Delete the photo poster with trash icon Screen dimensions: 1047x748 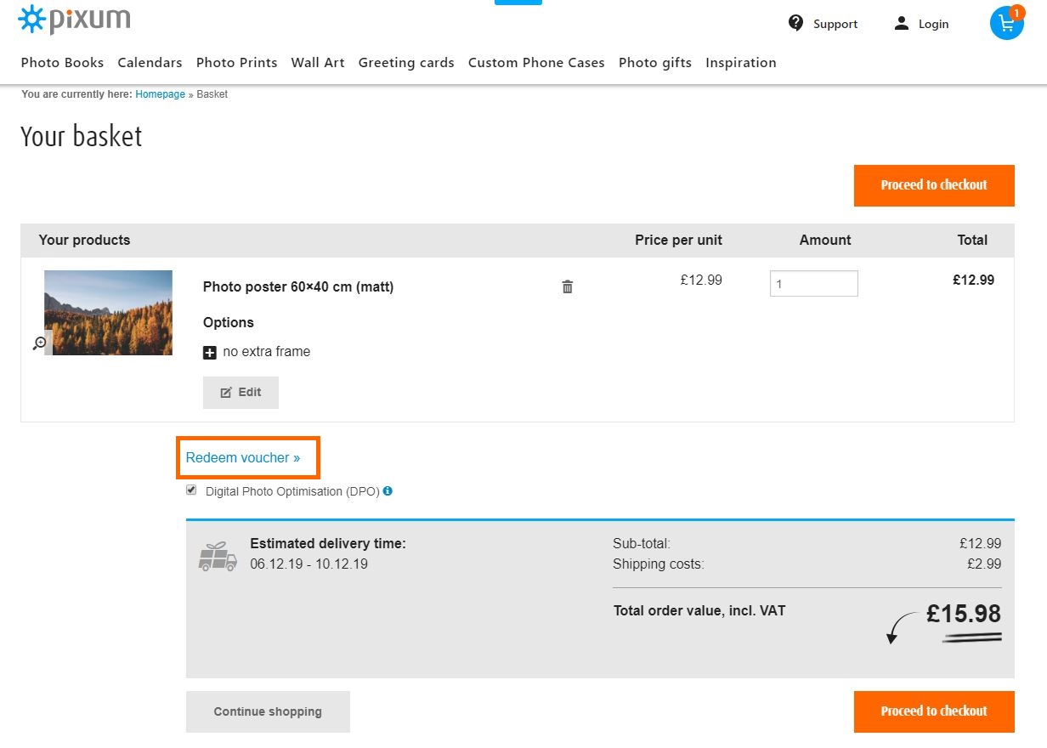click(568, 287)
